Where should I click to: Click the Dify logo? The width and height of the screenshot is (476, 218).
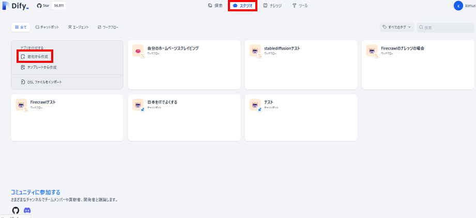[16, 6]
